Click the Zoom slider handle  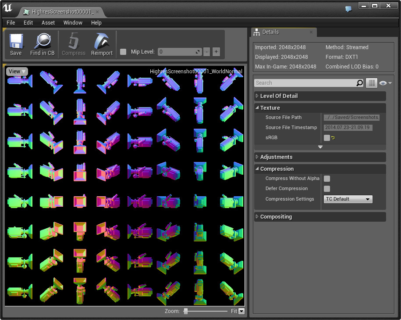(186, 311)
